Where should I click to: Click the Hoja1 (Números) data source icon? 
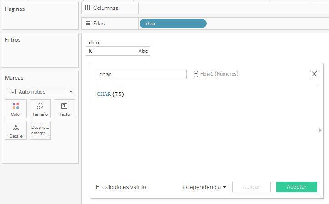tap(196, 74)
